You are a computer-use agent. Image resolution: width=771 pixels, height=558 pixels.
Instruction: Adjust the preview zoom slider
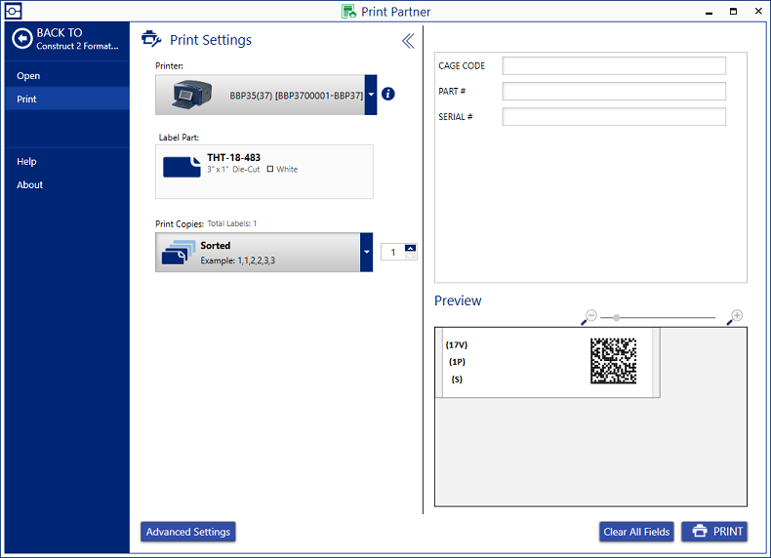point(616,317)
